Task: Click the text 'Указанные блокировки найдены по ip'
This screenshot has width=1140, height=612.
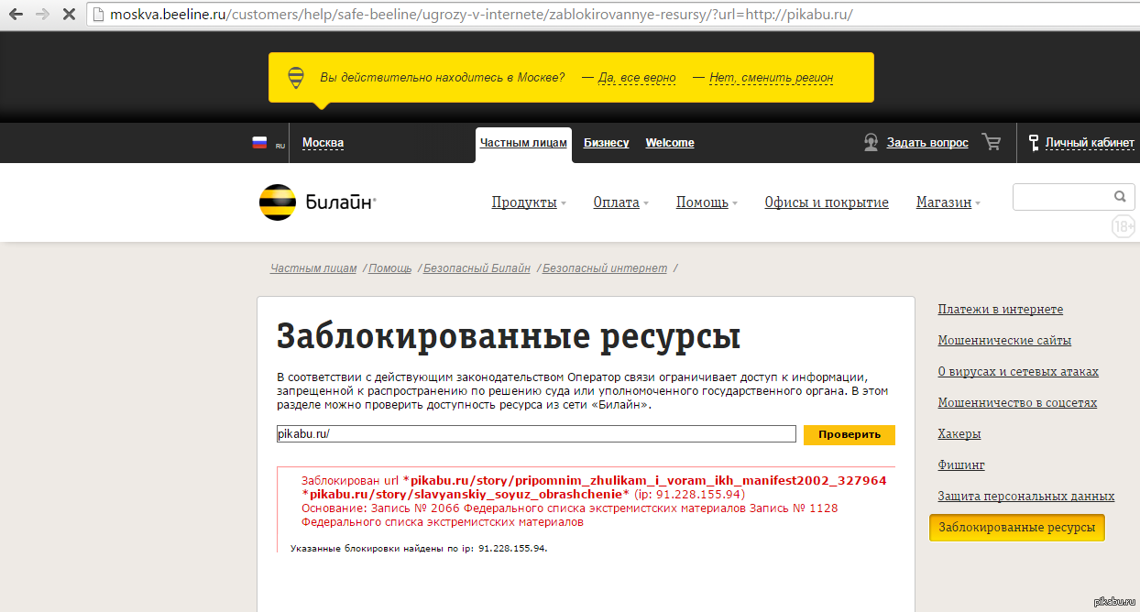Action: coord(419,549)
